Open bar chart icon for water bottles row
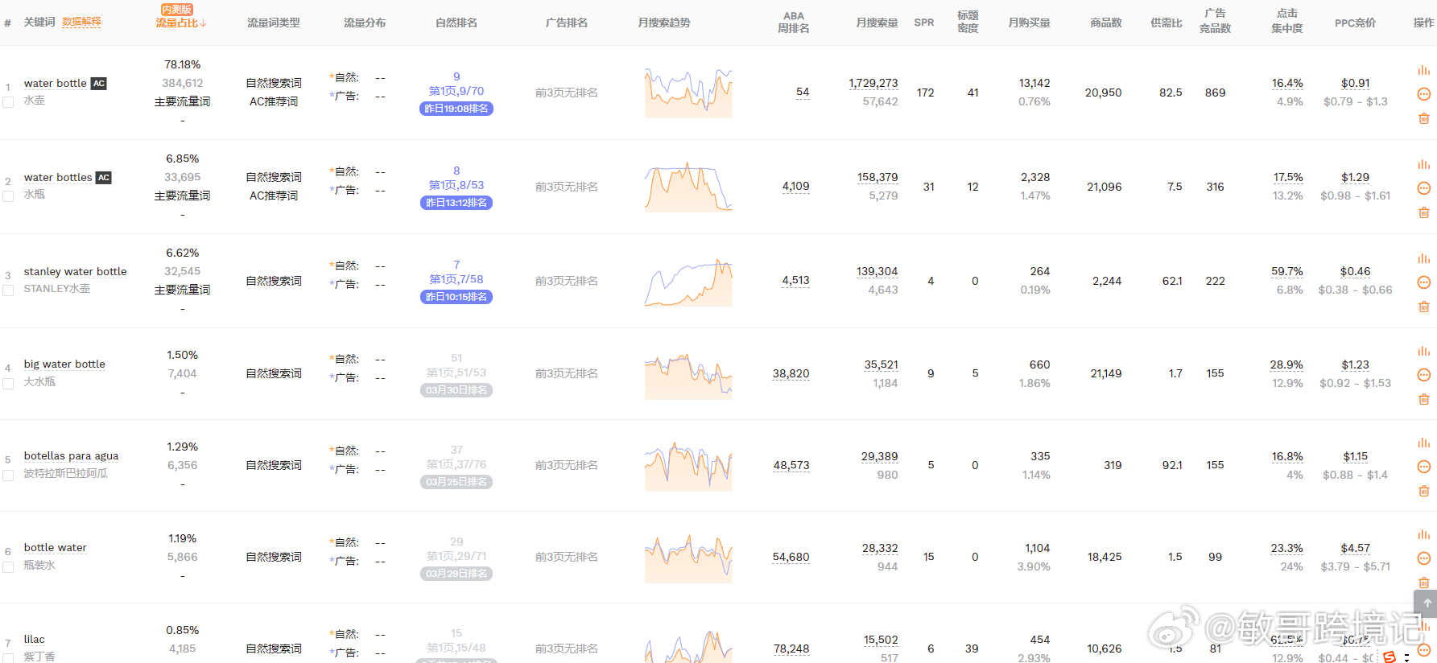The height and width of the screenshot is (663, 1437). [1423, 165]
